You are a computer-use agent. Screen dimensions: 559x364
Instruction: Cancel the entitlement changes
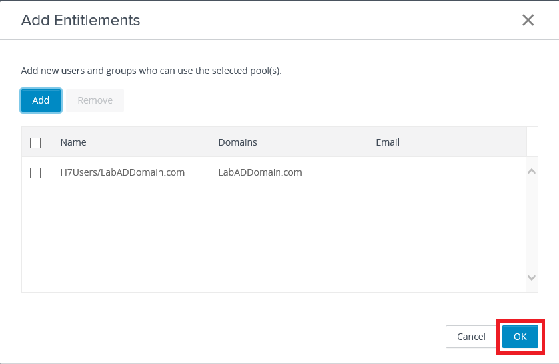tap(471, 337)
